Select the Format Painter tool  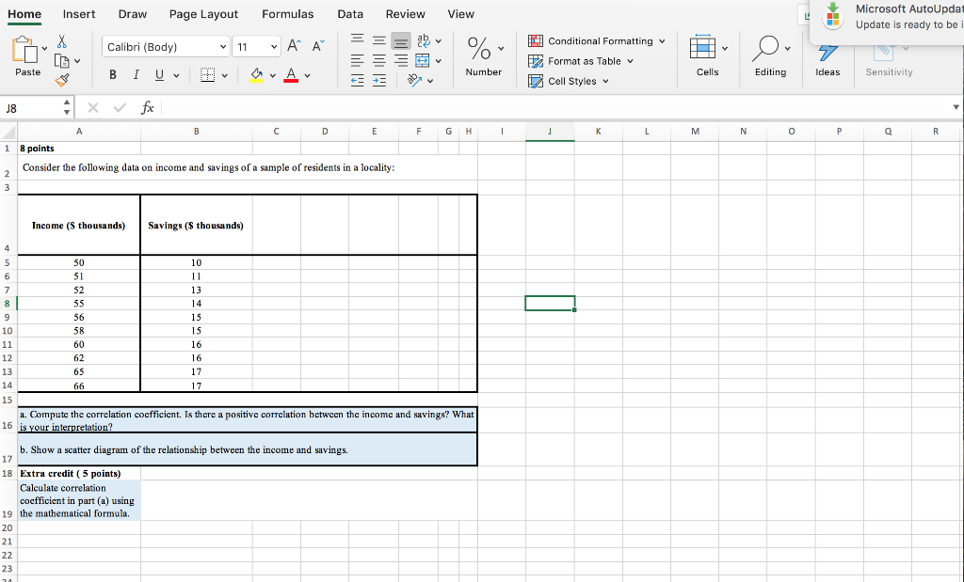click(x=61, y=79)
